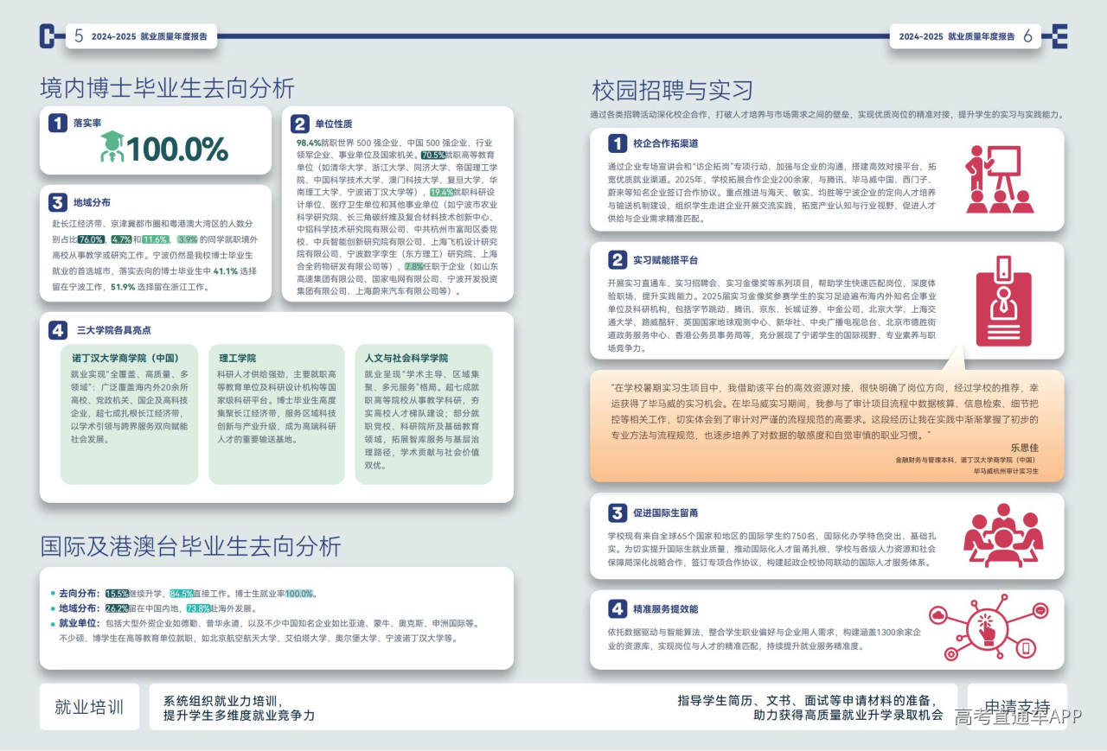Click the left header bracket logo

point(50,35)
